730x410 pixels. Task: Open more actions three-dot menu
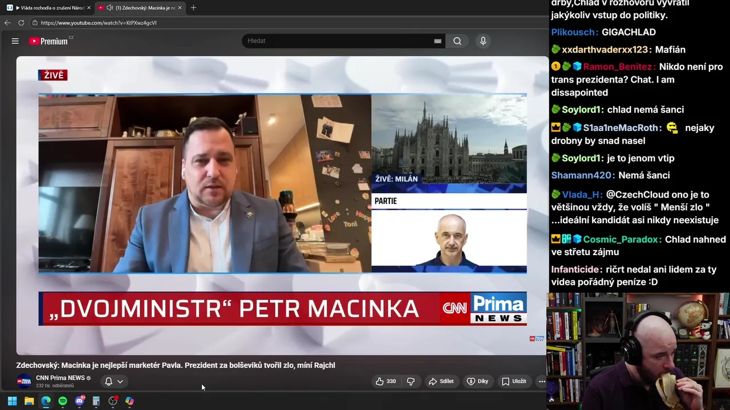(x=541, y=382)
